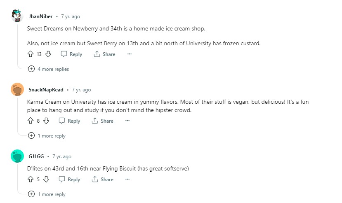Upvote JhanNiber's Sweet Dreams comment
The height and width of the screenshot is (203, 342).
pyautogui.click(x=30, y=54)
